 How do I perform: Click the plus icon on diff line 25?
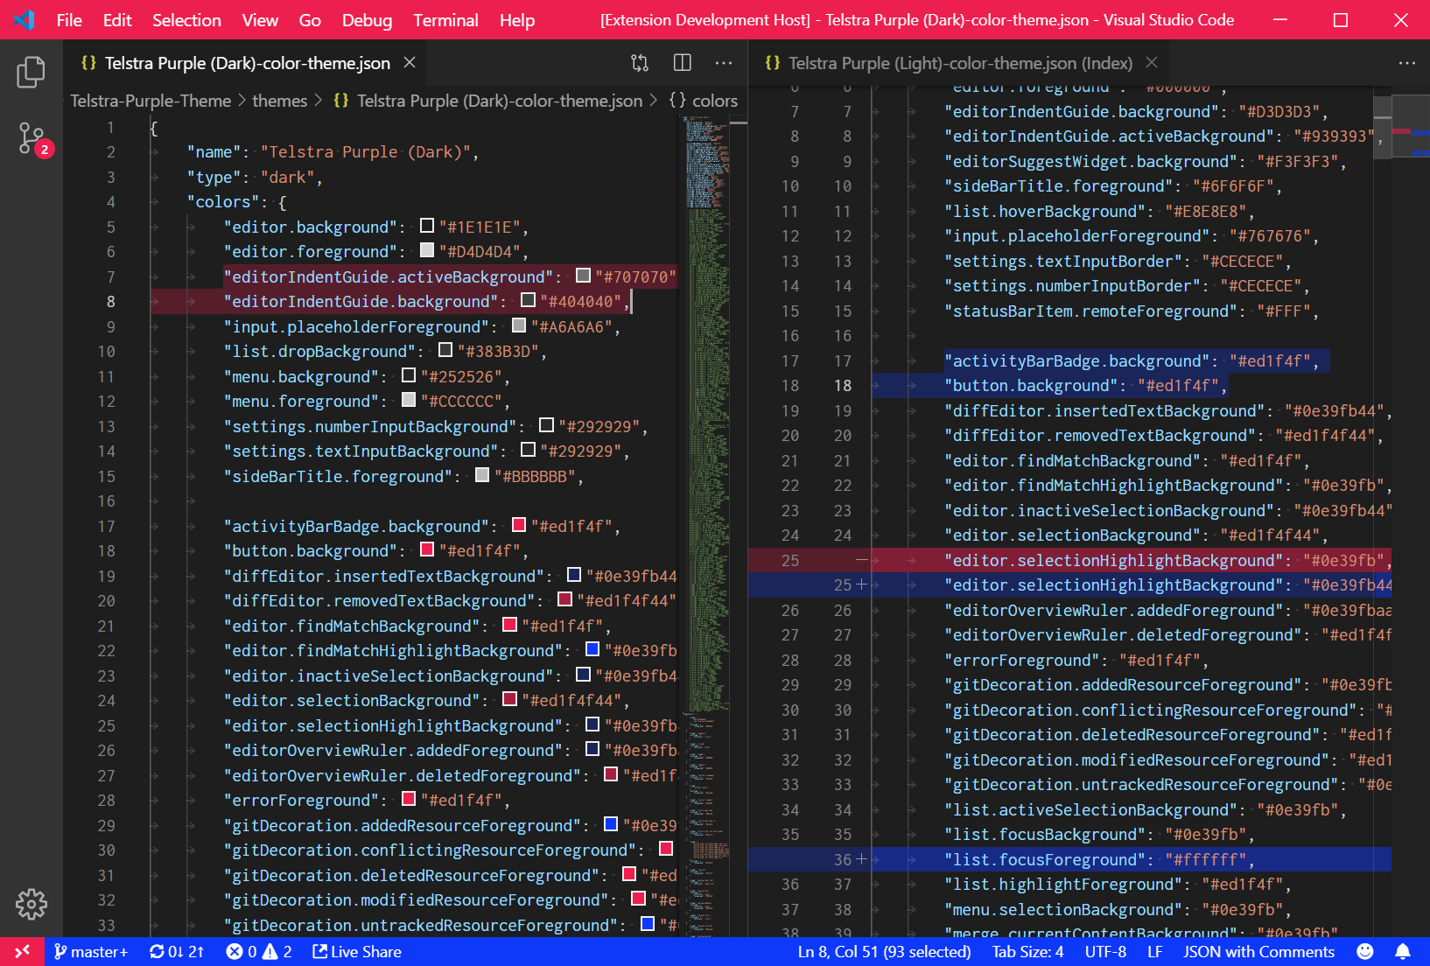(x=862, y=585)
